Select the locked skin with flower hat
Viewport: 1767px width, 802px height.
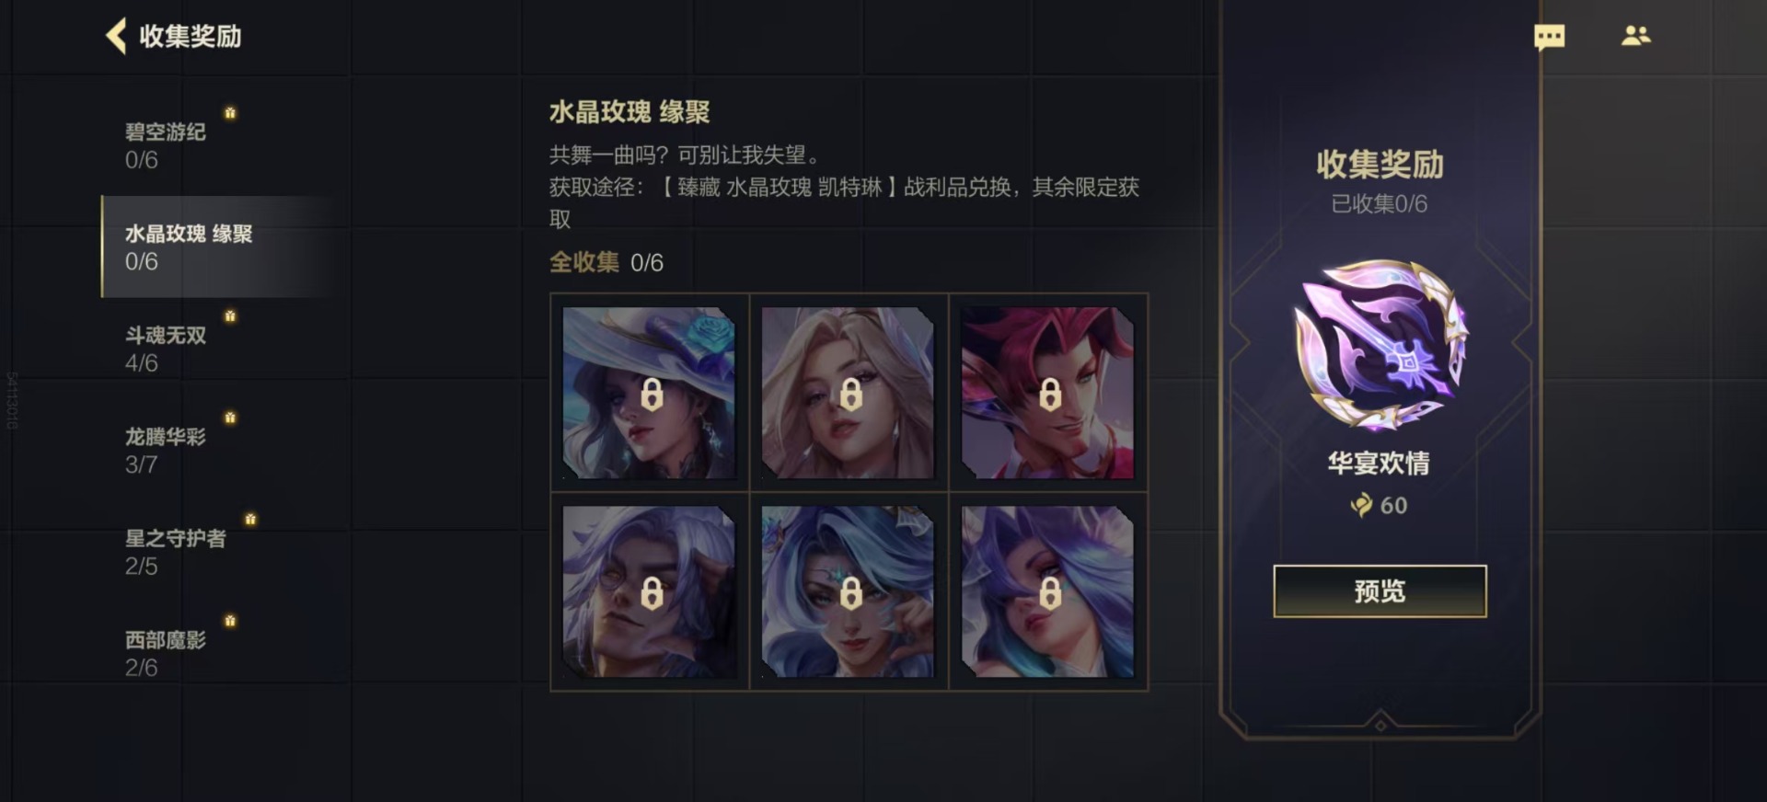point(650,393)
